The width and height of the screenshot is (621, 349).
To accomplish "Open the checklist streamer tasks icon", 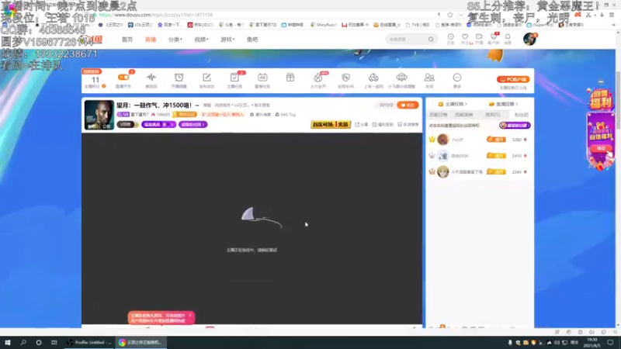I will 234,77.
